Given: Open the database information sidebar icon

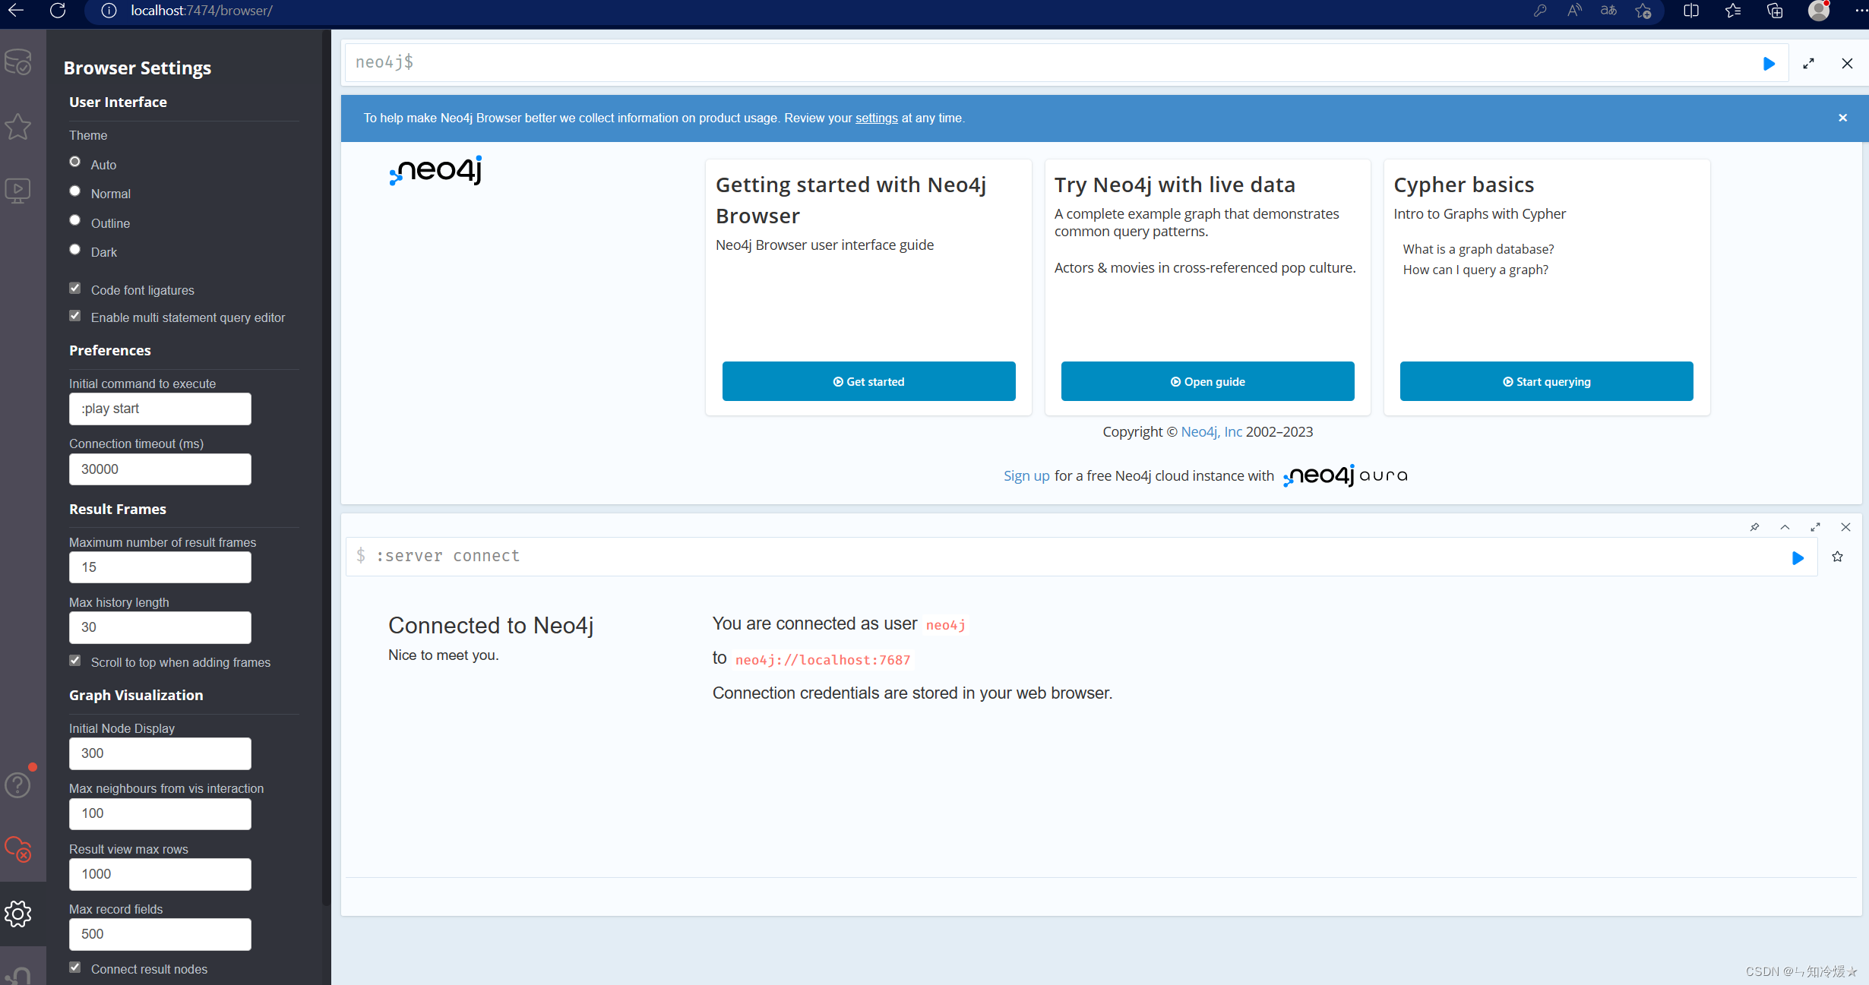Looking at the screenshot, I should 18,62.
